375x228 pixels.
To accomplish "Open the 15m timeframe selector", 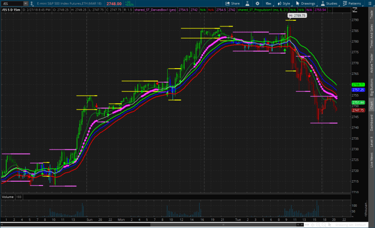I will click(268, 3).
